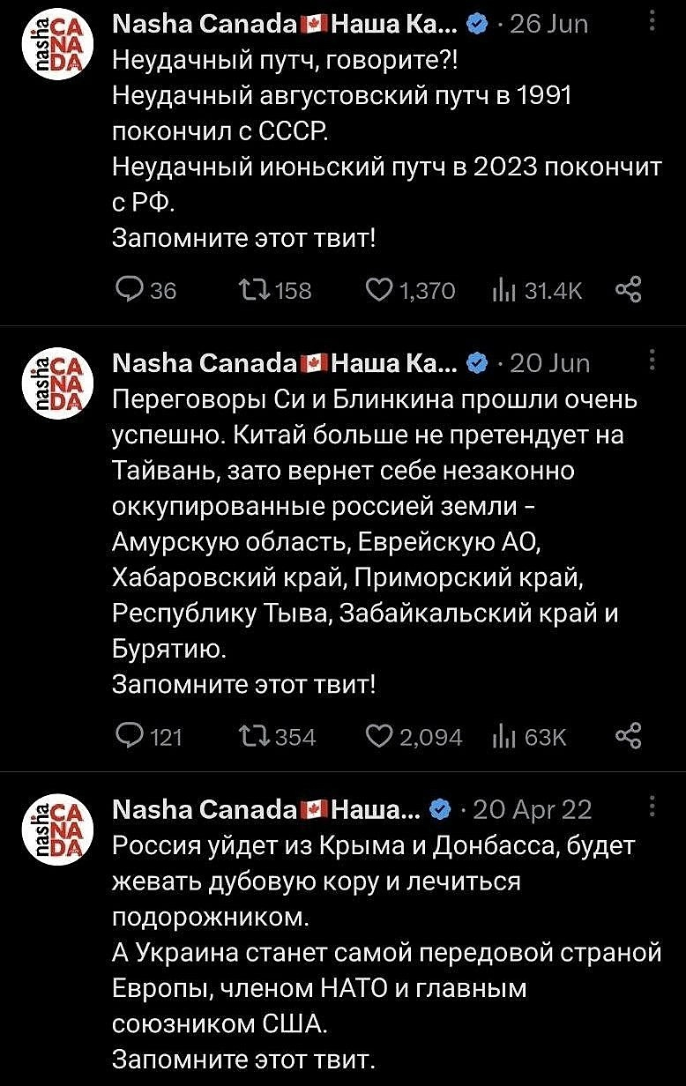Open more options on 26 Jun tweet

click(x=652, y=19)
